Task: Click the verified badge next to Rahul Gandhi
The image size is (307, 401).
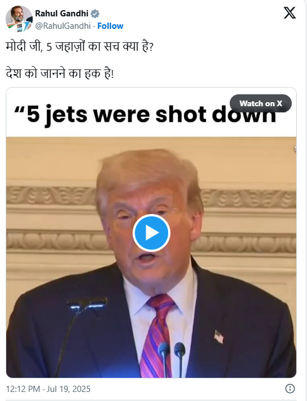Action: 95,14
